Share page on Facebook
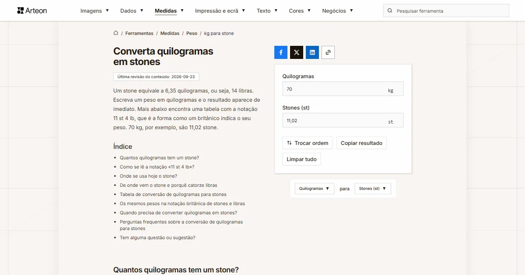The width and height of the screenshot is (525, 275). (281, 52)
